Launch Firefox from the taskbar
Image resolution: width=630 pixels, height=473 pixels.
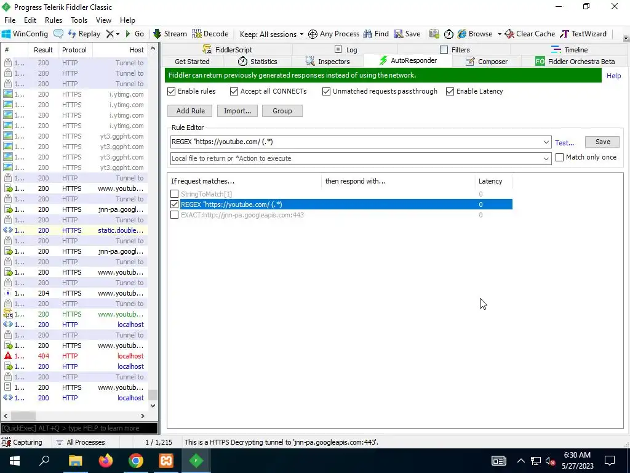click(106, 461)
